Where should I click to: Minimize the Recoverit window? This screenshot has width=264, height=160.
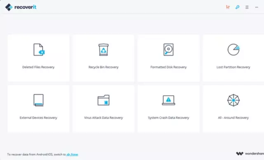point(257,7)
